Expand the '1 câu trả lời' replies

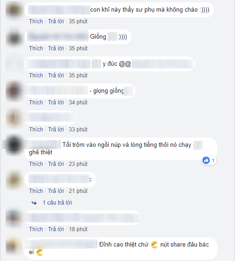click(x=57, y=203)
